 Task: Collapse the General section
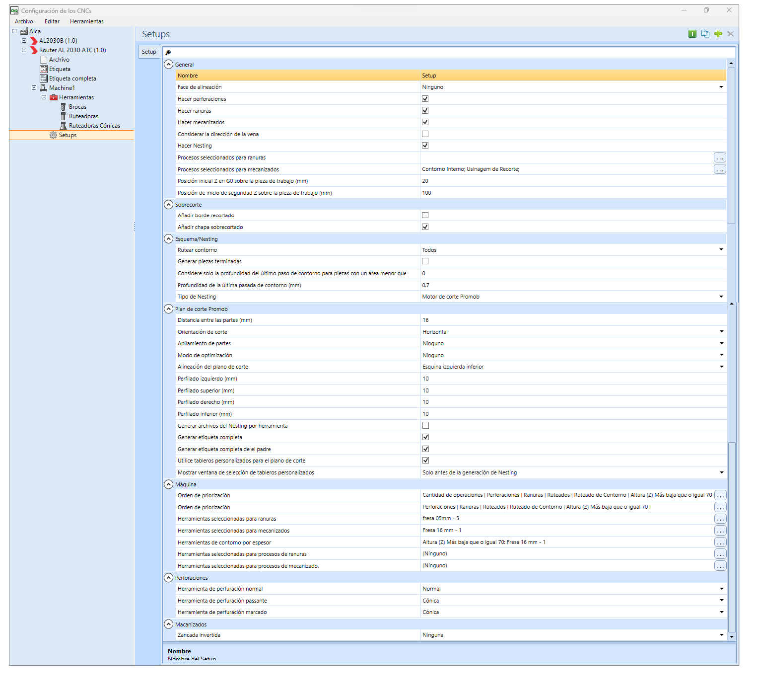[x=169, y=64]
